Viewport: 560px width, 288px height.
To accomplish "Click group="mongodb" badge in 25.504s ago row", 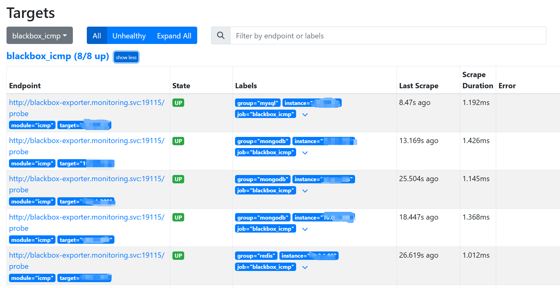I will pyautogui.click(x=263, y=179).
